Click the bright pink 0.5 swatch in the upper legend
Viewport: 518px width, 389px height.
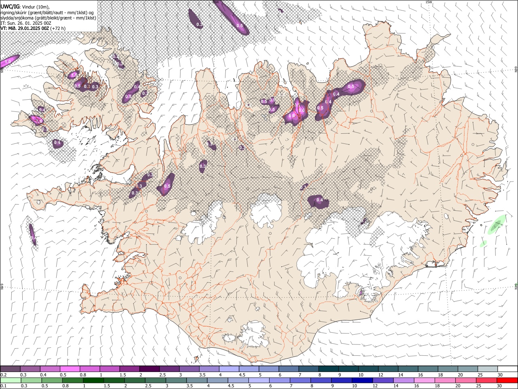70,369
